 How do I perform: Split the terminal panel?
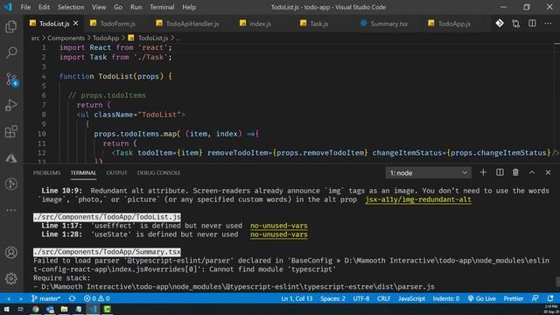tap(500, 172)
